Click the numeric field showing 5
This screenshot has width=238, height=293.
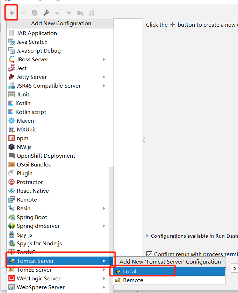(235, 268)
